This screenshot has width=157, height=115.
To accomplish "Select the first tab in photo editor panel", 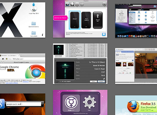I will (118, 52).
